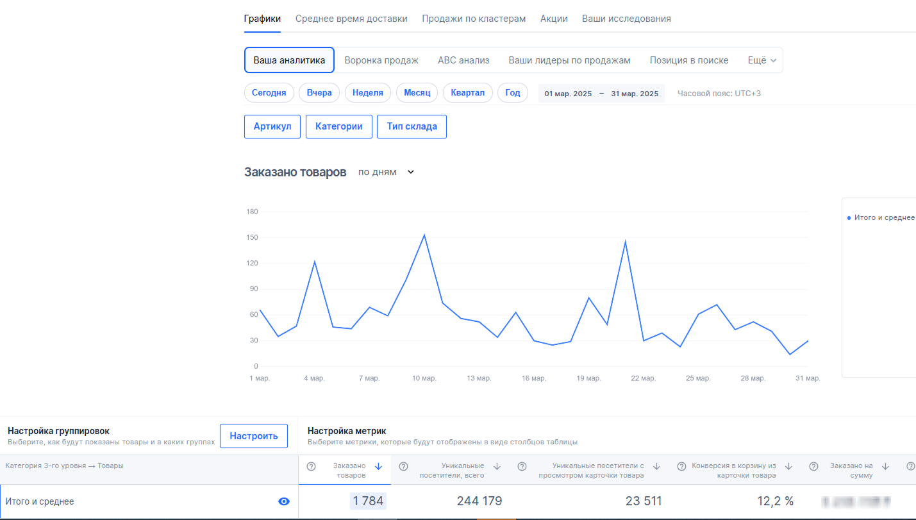Image resolution: width=916 pixels, height=520 pixels.
Task: Click the 10 мар. peak on chart
Action: click(424, 235)
